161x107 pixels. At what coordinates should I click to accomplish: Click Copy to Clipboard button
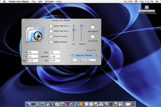[84, 55]
